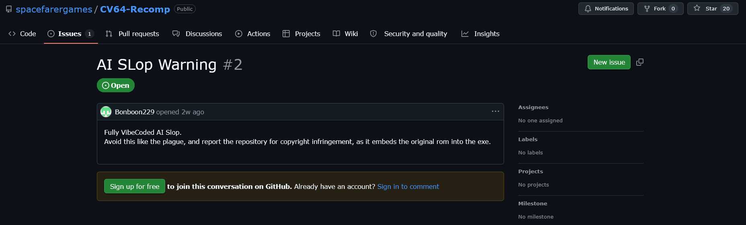This screenshot has width=746, height=225.
Task: Open the Projects tab
Action: coord(301,34)
